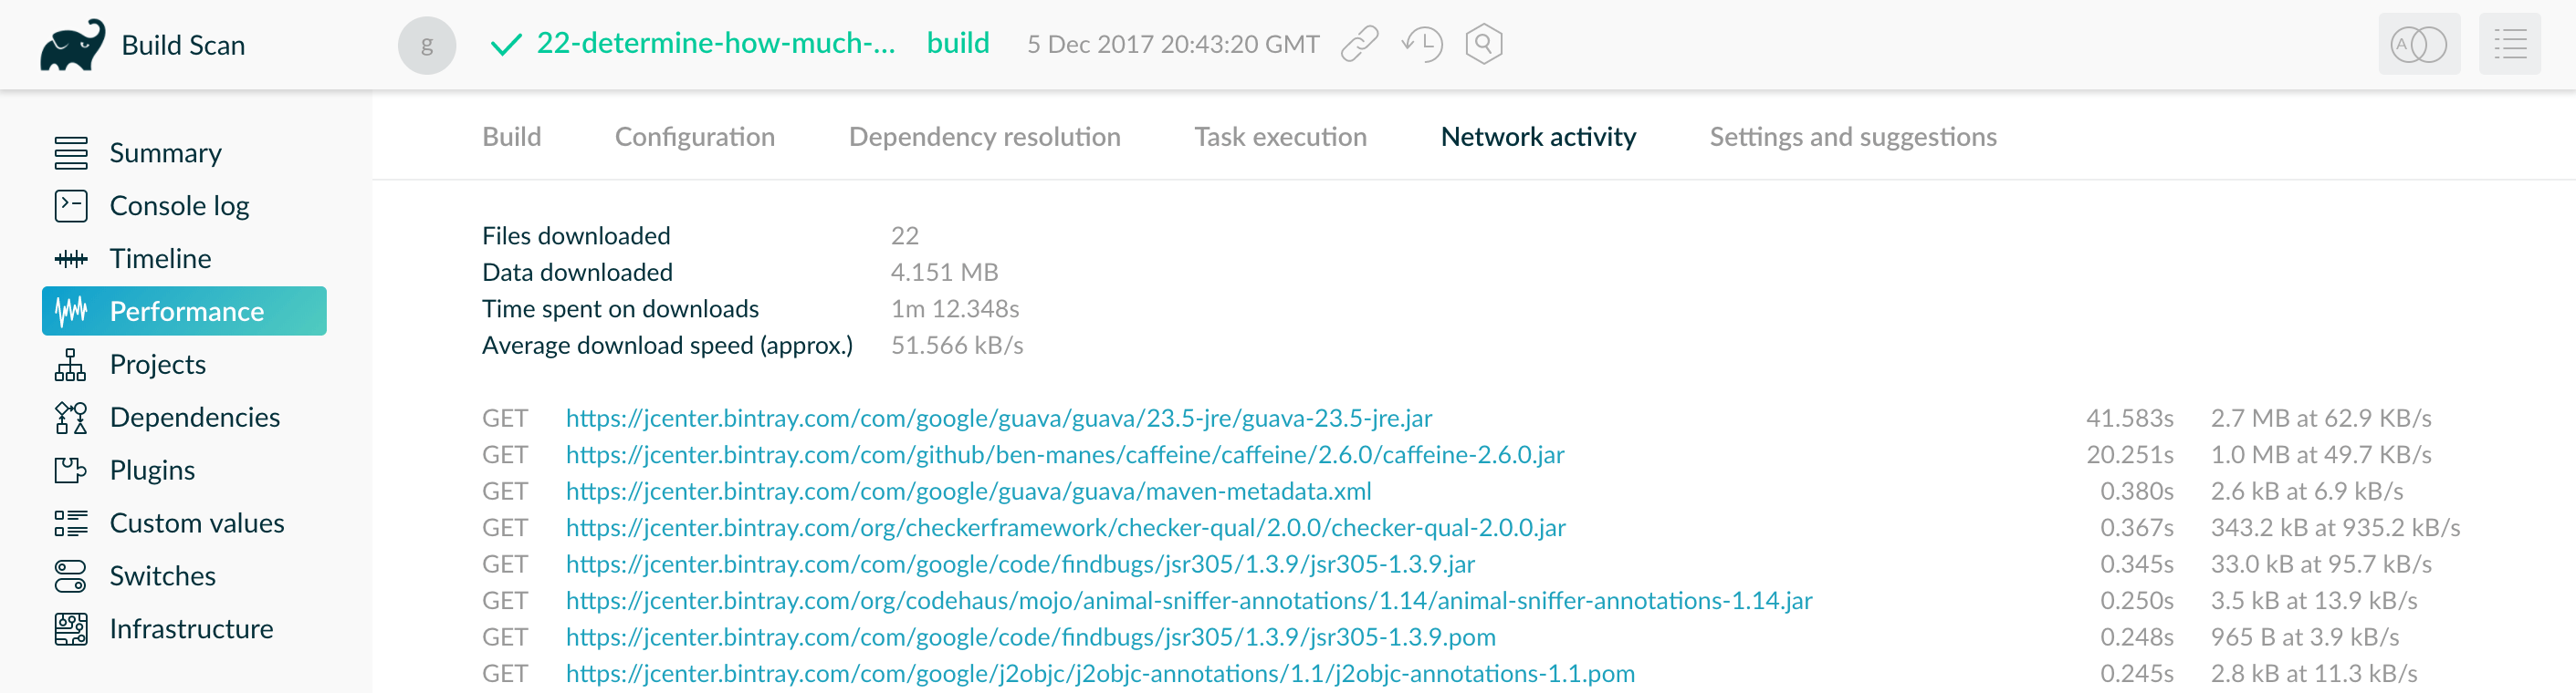This screenshot has height=693, width=2576.
Task: Open the build history icon
Action: click(1421, 44)
